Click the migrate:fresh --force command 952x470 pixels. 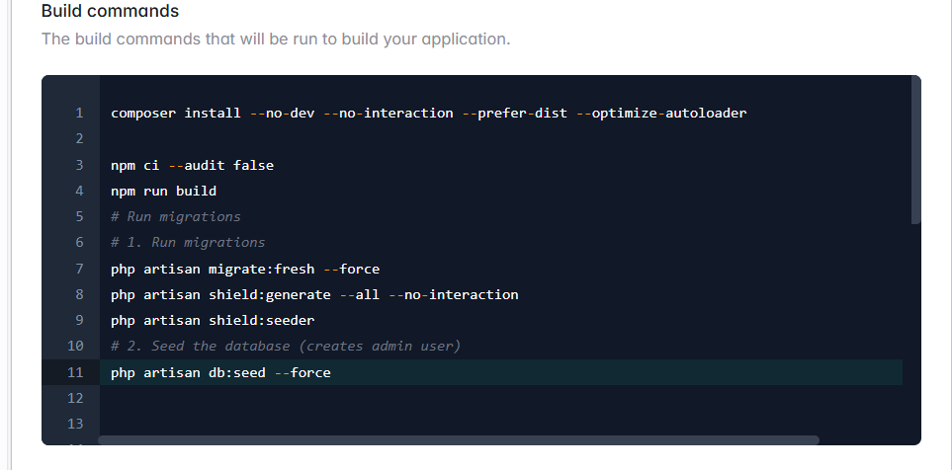coord(245,269)
